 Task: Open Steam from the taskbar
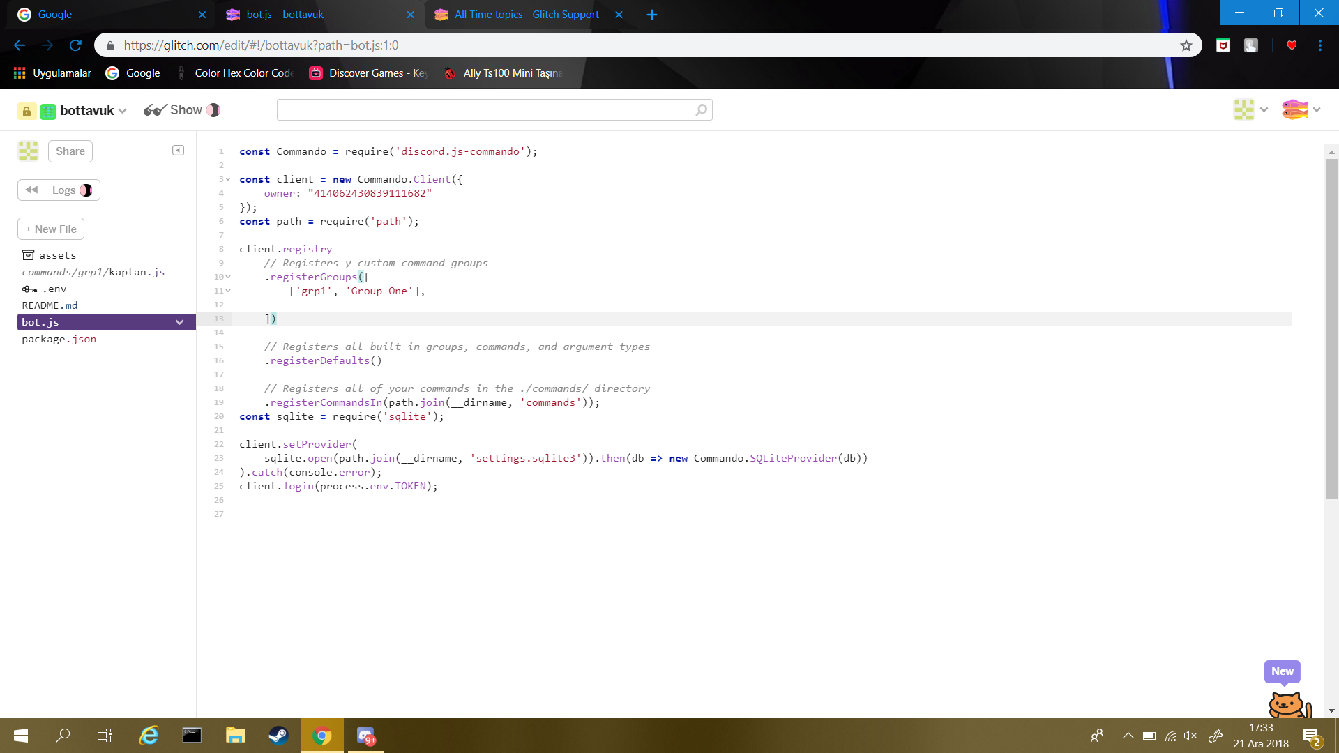[278, 736]
